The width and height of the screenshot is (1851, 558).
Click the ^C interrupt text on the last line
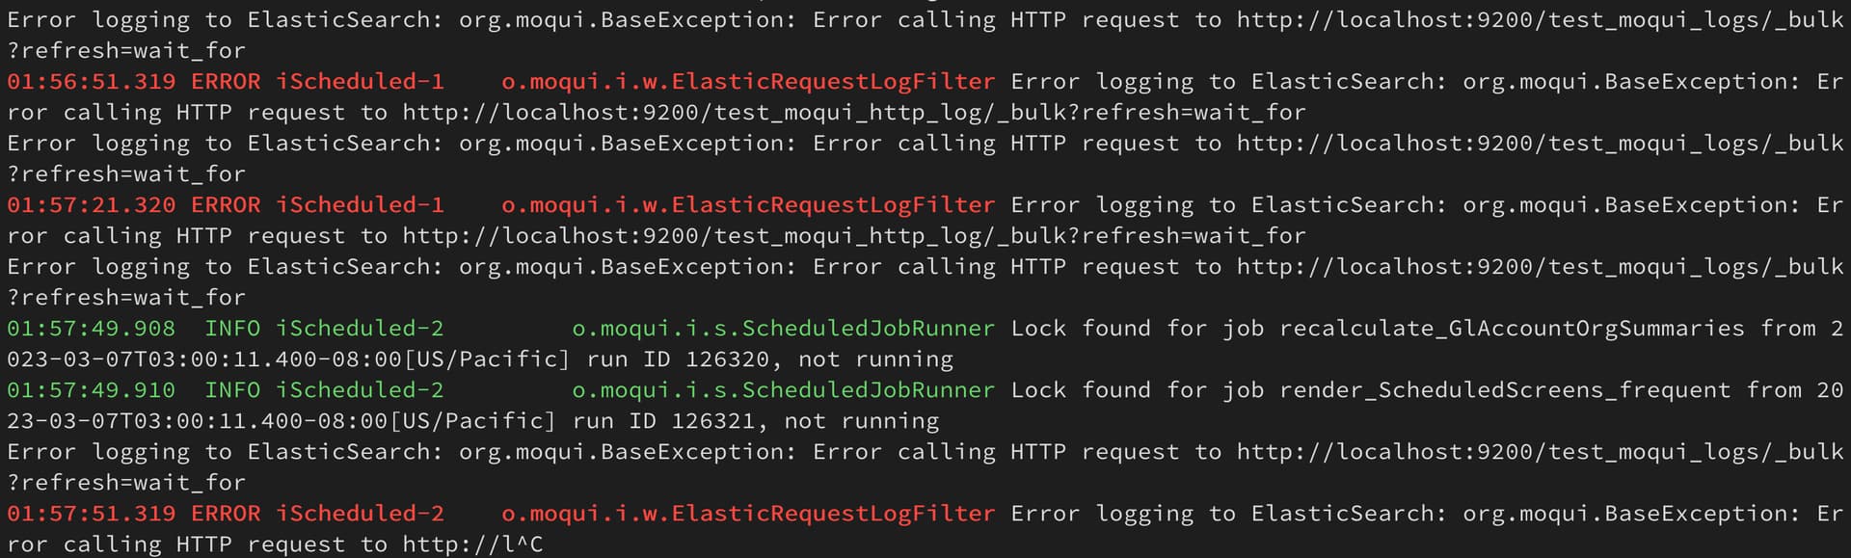click(x=529, y=545)
